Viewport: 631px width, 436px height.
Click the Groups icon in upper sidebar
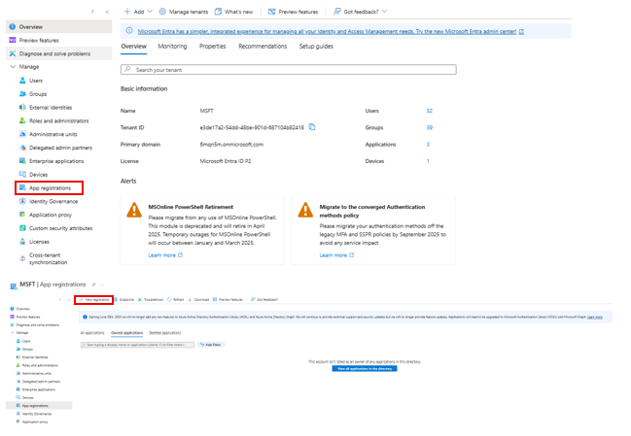[x=22, y=93]
